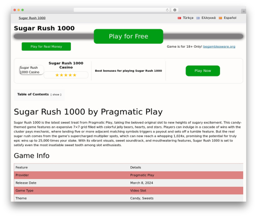Select the Video Slot cell

(x=186, y=190)
